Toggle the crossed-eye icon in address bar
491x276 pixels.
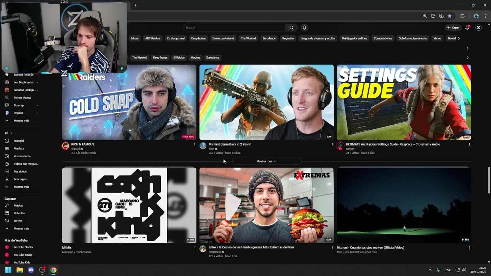441,16
